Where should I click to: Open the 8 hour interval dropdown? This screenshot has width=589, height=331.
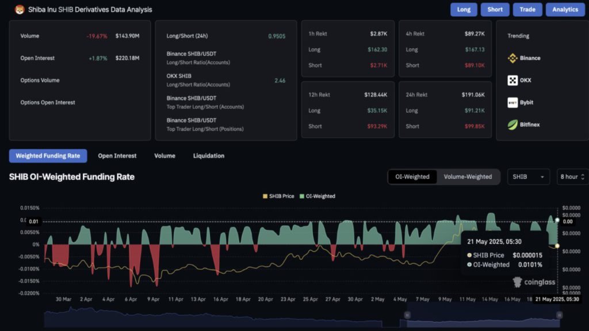572,176
